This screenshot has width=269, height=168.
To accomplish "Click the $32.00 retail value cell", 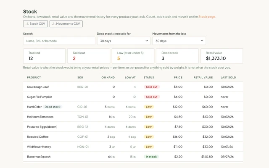I will tap(208, 136).
